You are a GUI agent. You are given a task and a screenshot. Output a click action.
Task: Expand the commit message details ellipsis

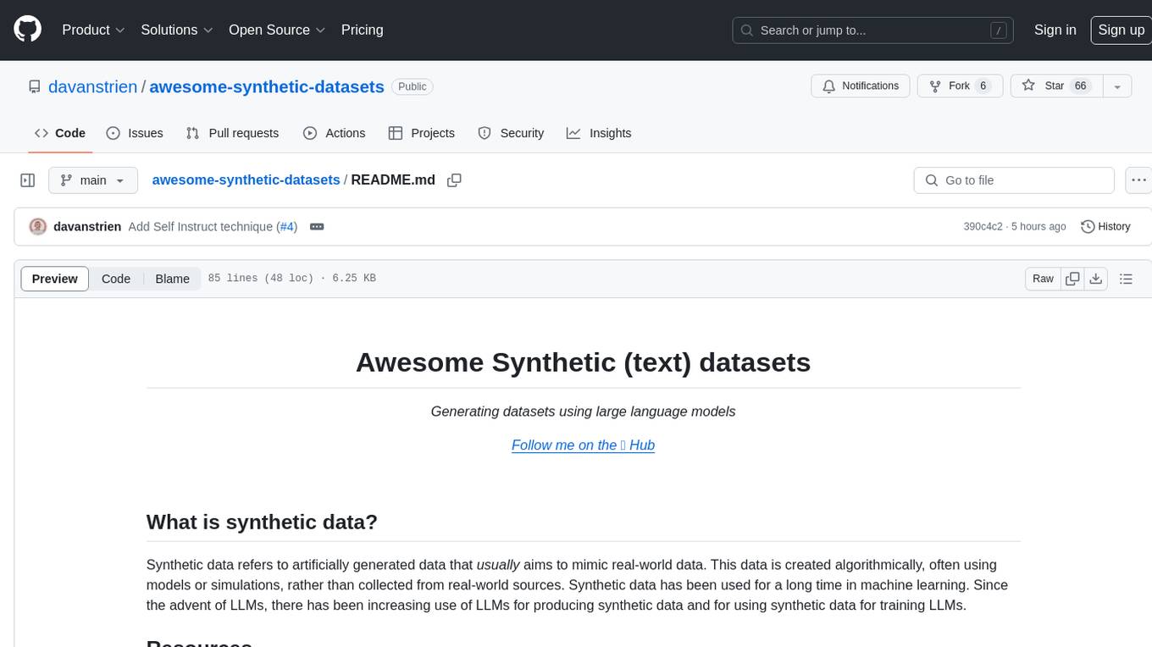[x=317, y=227]
